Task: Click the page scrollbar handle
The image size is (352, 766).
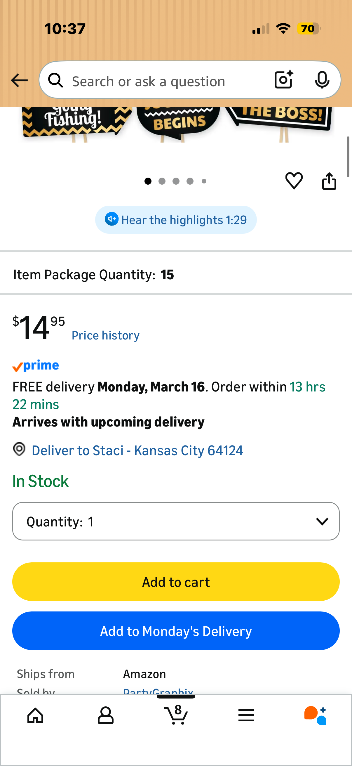Action: pos(348,157)
